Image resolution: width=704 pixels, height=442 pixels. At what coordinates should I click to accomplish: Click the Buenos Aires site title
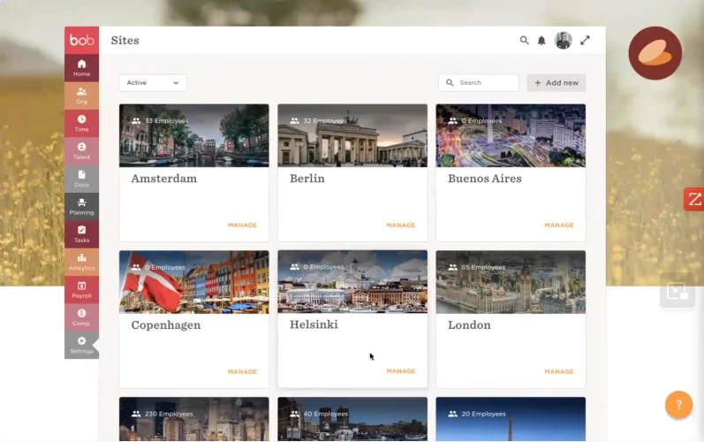[485, 179]
